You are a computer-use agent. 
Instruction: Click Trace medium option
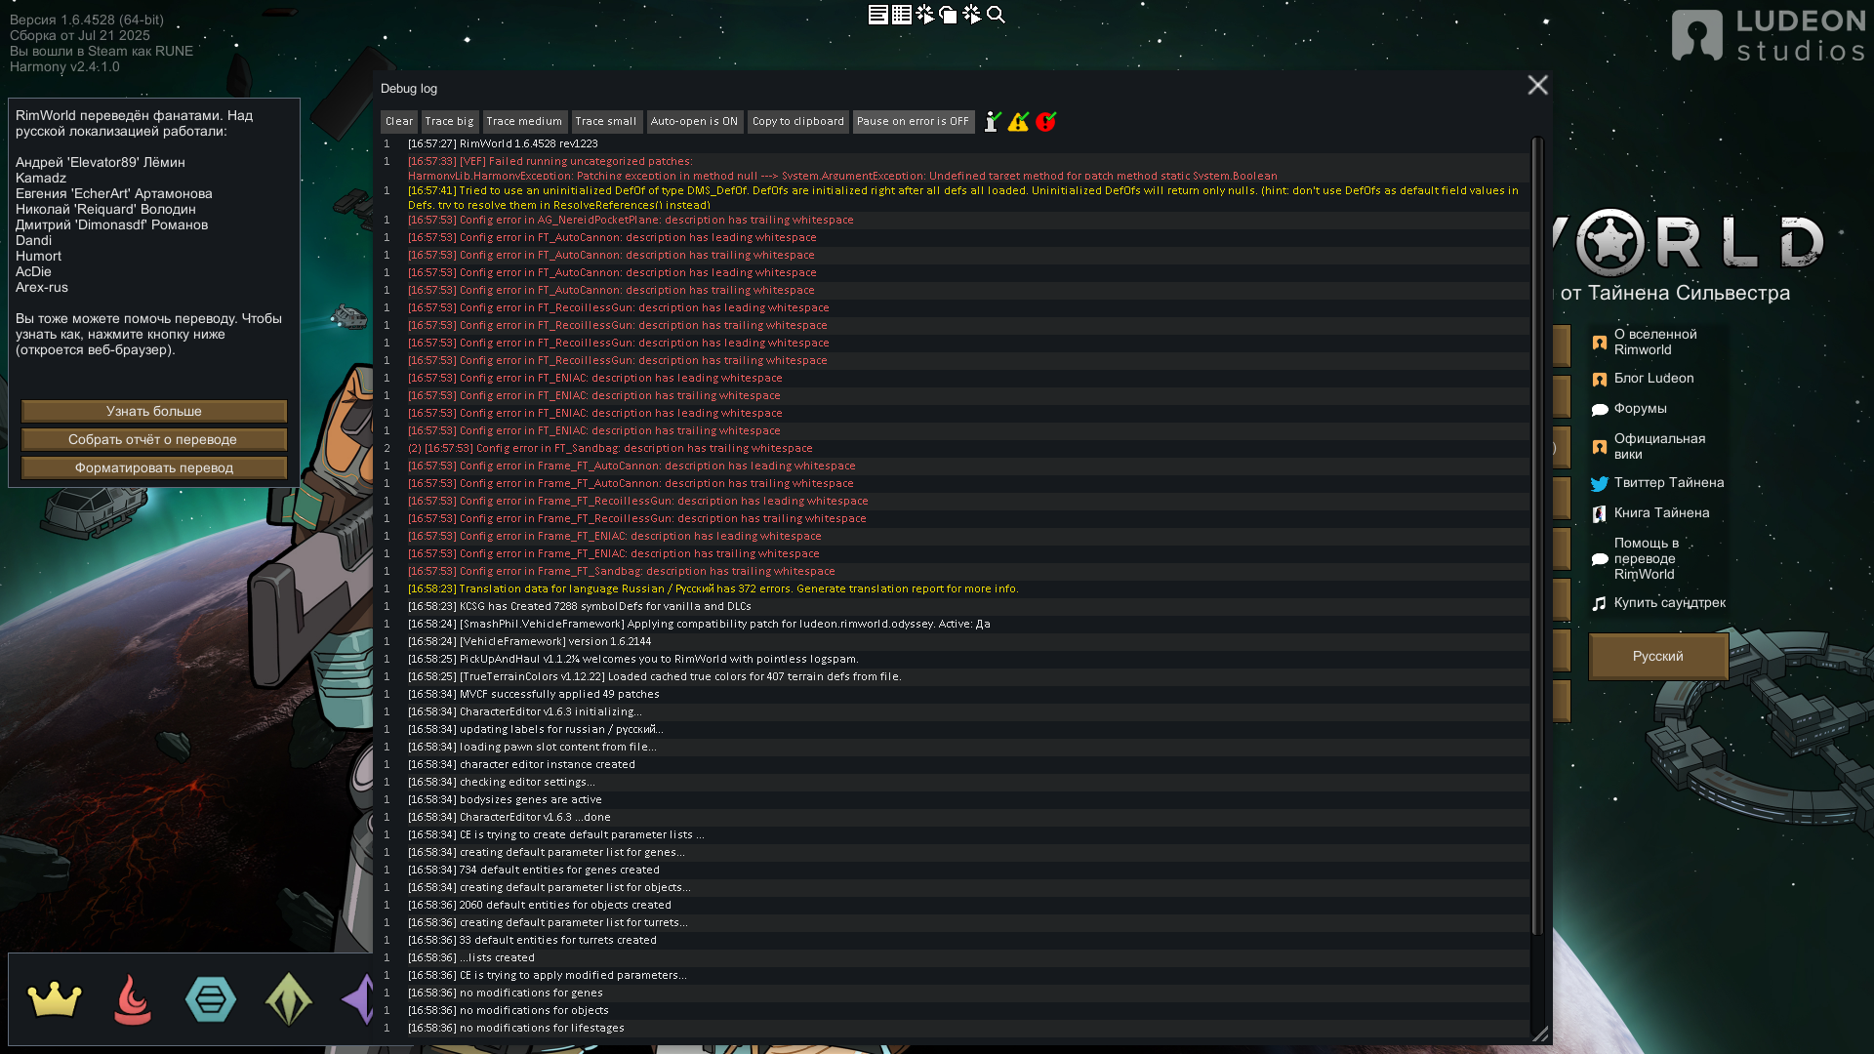(x=524, y=121)
